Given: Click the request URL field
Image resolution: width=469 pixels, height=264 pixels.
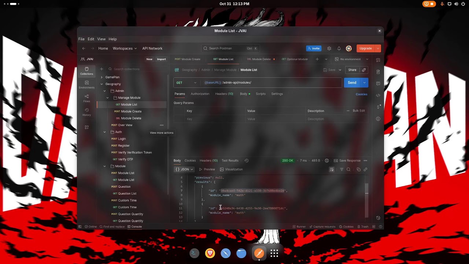Looking at the screenshot, I should [x=272, y=83].
